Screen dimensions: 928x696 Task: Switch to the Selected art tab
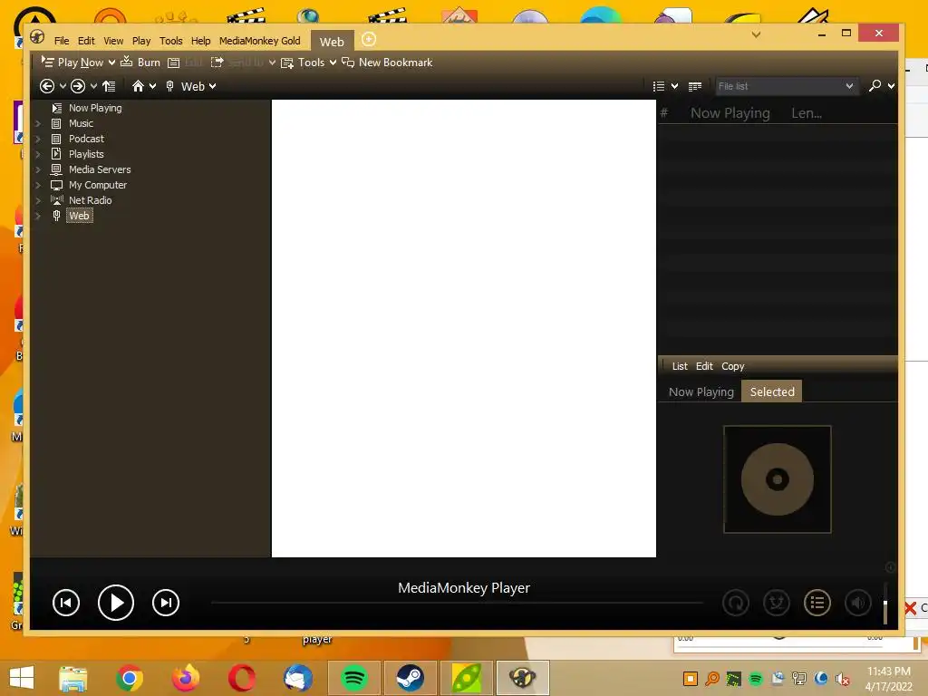coord(772,391)
